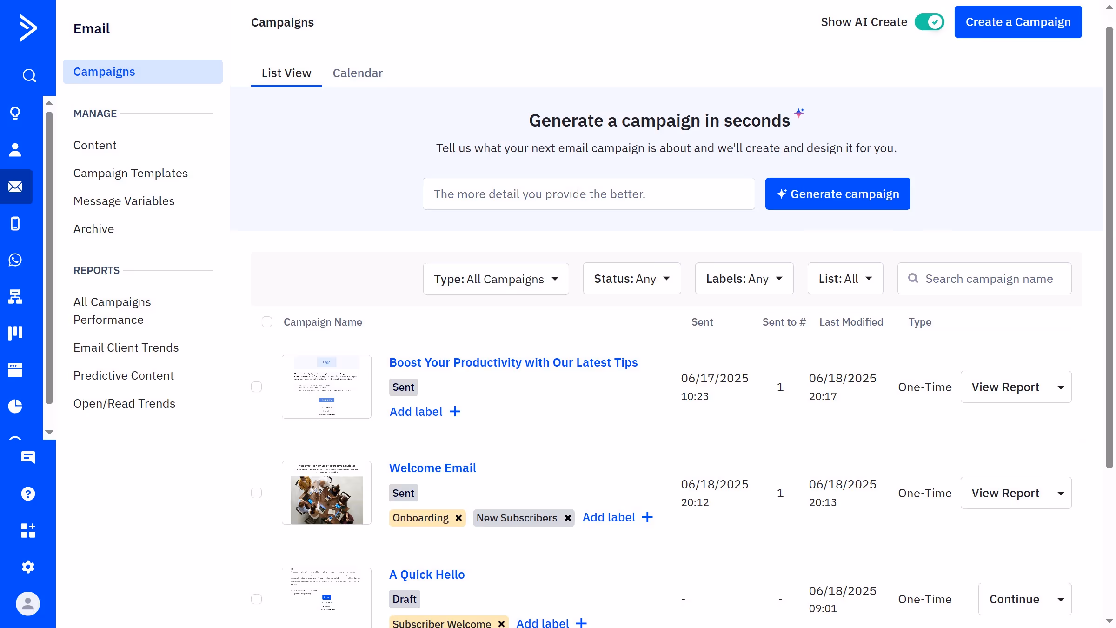
Task: Click the Reports pie chart icon
Action: (x=15, y=406)
